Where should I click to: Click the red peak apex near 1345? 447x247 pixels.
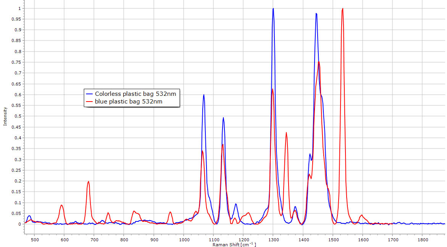point(286,133)
